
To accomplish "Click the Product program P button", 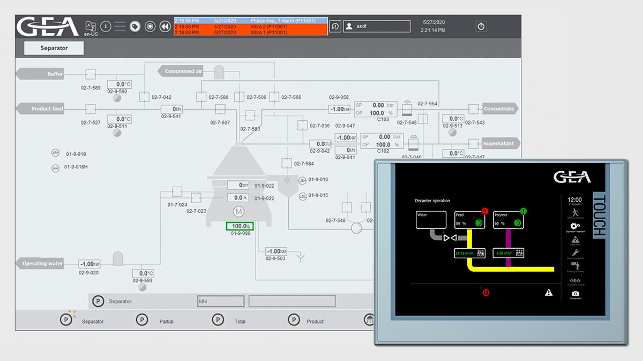I will pos(294,320).
